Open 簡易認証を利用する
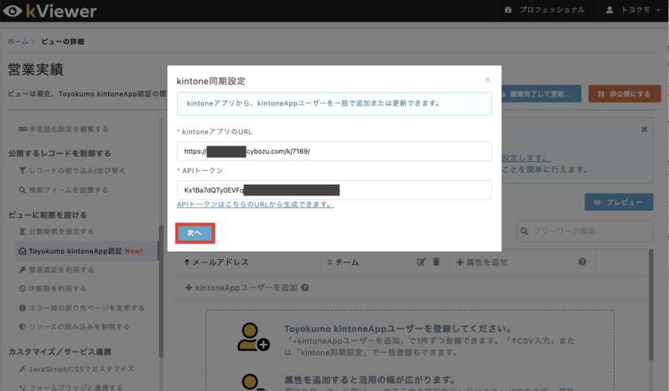This screenshot has height=391, width=669. 57,270
